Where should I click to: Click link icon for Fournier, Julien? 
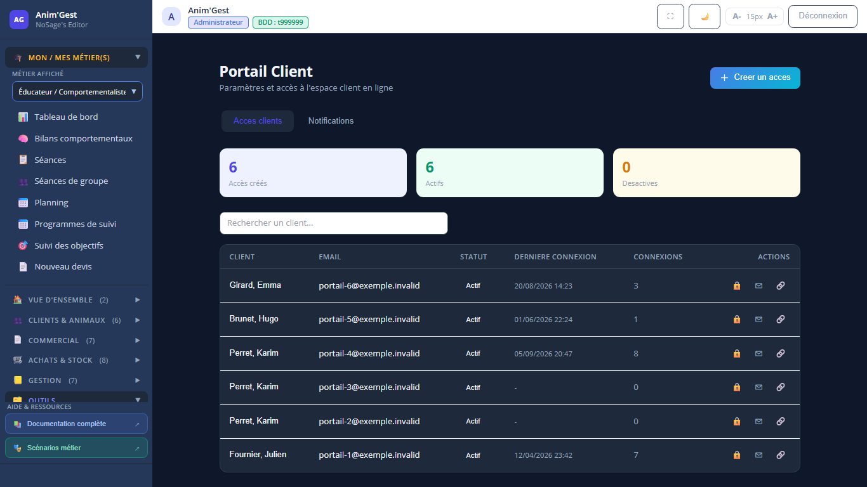(x=781, y=455)
